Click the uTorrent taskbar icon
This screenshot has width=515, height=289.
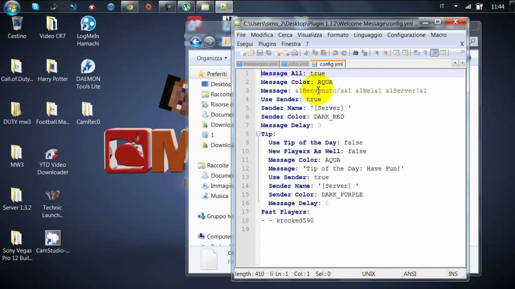click(186, 6)
